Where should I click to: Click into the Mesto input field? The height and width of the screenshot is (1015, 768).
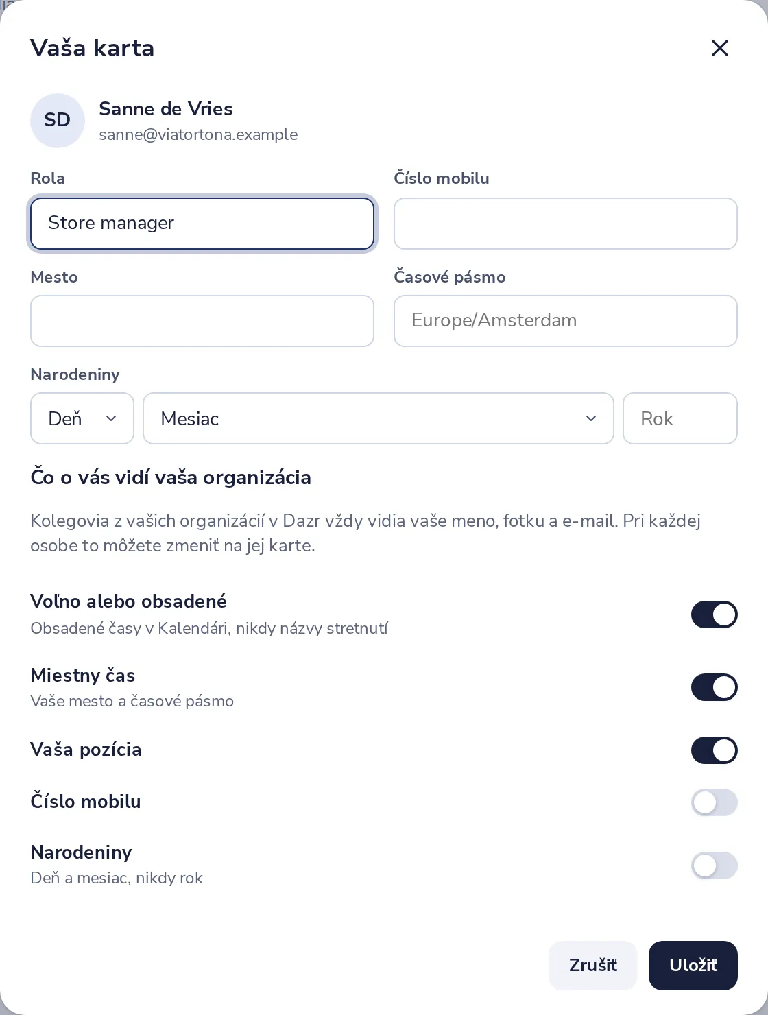pos(202,321)
